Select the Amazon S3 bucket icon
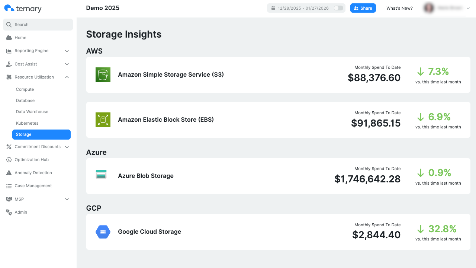The width and height of the screenshot is (476, 268). pos(103,74)
